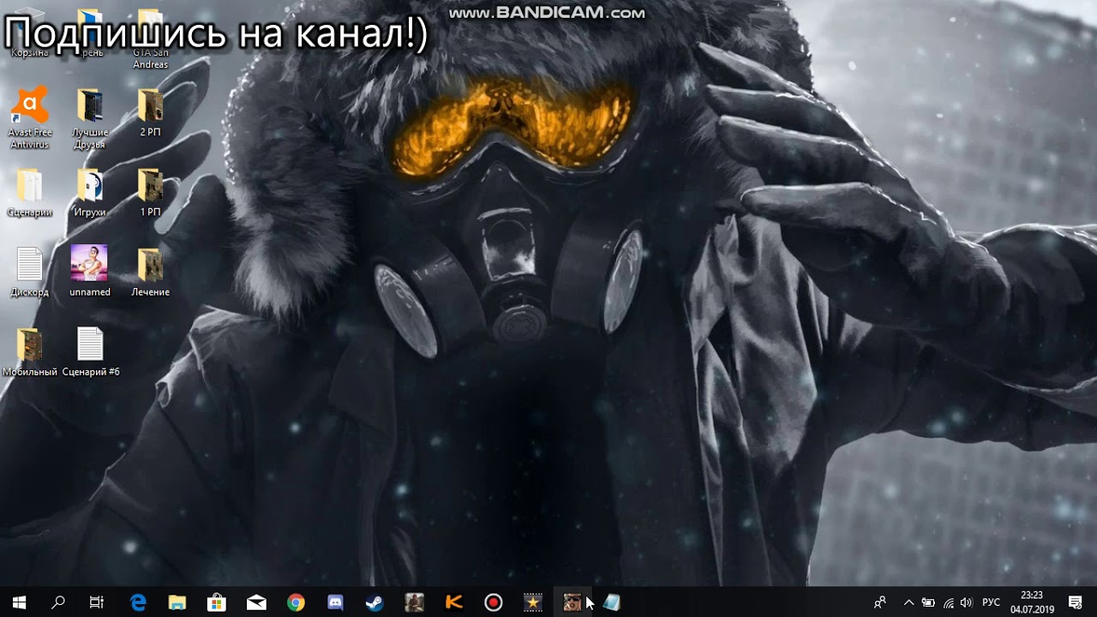
Task: Select the 2 РП folder
Action: point(150,112)
